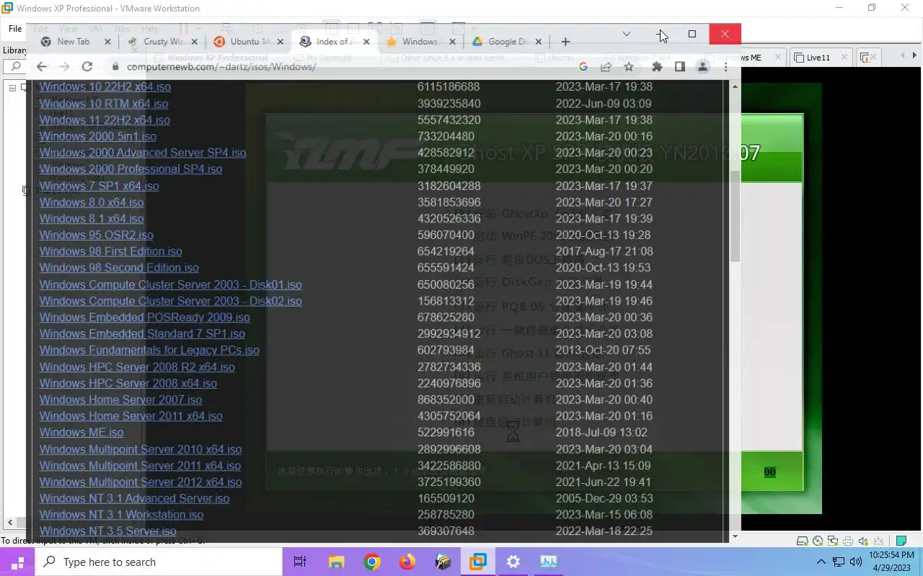Switch to Windows ME VMware tab
This screenshot has height=576, width=923.
coord(746,58)
